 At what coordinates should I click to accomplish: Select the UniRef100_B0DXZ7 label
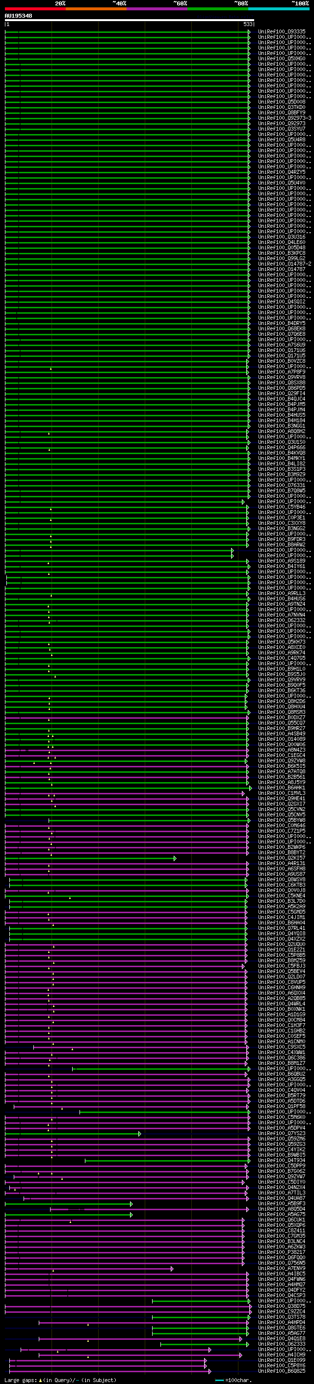[282, 717]
